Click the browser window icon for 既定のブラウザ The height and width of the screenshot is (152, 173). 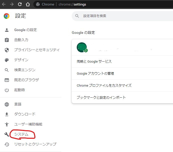7,80
